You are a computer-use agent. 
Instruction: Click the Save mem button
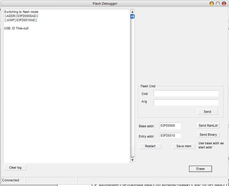click(184, 146)
